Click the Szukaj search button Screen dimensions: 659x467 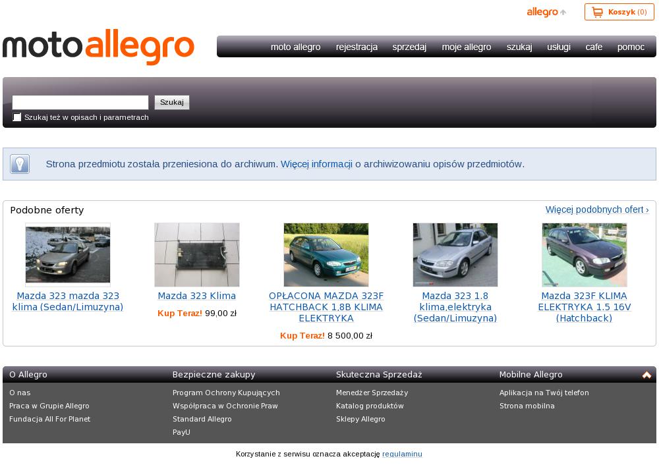pyautogui.click(x=172, y=102)
